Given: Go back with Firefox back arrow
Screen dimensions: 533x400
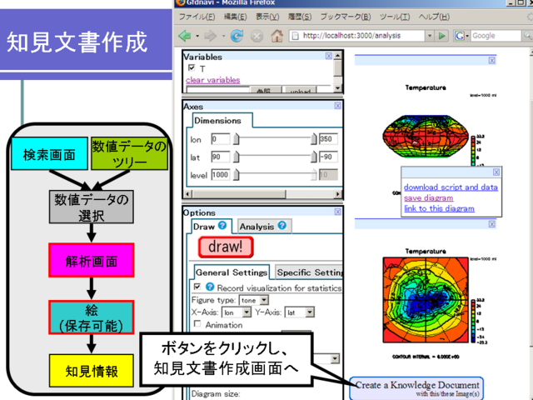Looking at the screenshot, I should point(185,36).
